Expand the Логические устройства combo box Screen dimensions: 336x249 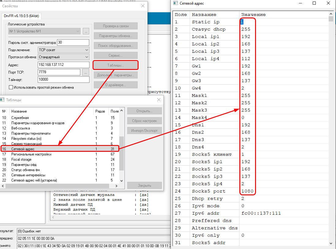coord(78,31)
